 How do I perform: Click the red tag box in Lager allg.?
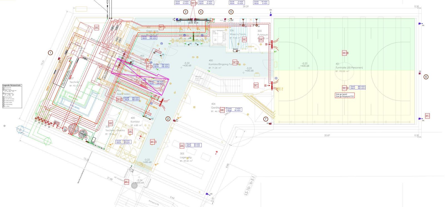tap(182, 145)
